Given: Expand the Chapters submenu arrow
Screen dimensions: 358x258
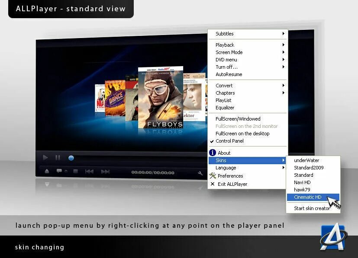Looking at the screenshot, I should pyautogui.click(x=284, y=92).
